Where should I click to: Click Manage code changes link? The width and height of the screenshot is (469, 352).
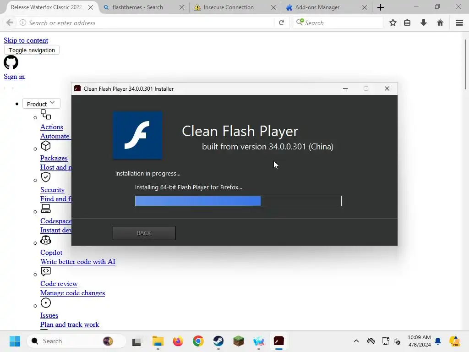(73, 293)
